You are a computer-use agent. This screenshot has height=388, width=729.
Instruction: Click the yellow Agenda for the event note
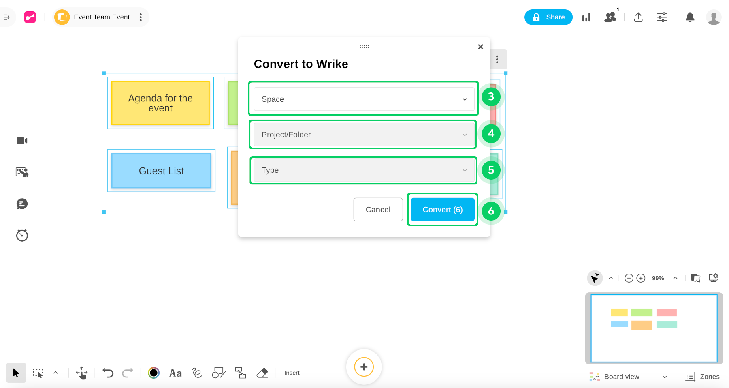tap(160, 103)
